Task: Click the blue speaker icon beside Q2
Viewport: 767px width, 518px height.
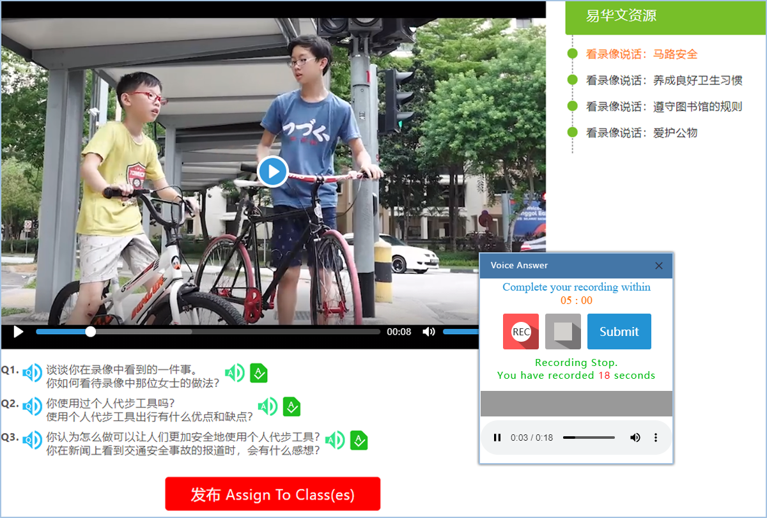Action: (x=32, y=406)
